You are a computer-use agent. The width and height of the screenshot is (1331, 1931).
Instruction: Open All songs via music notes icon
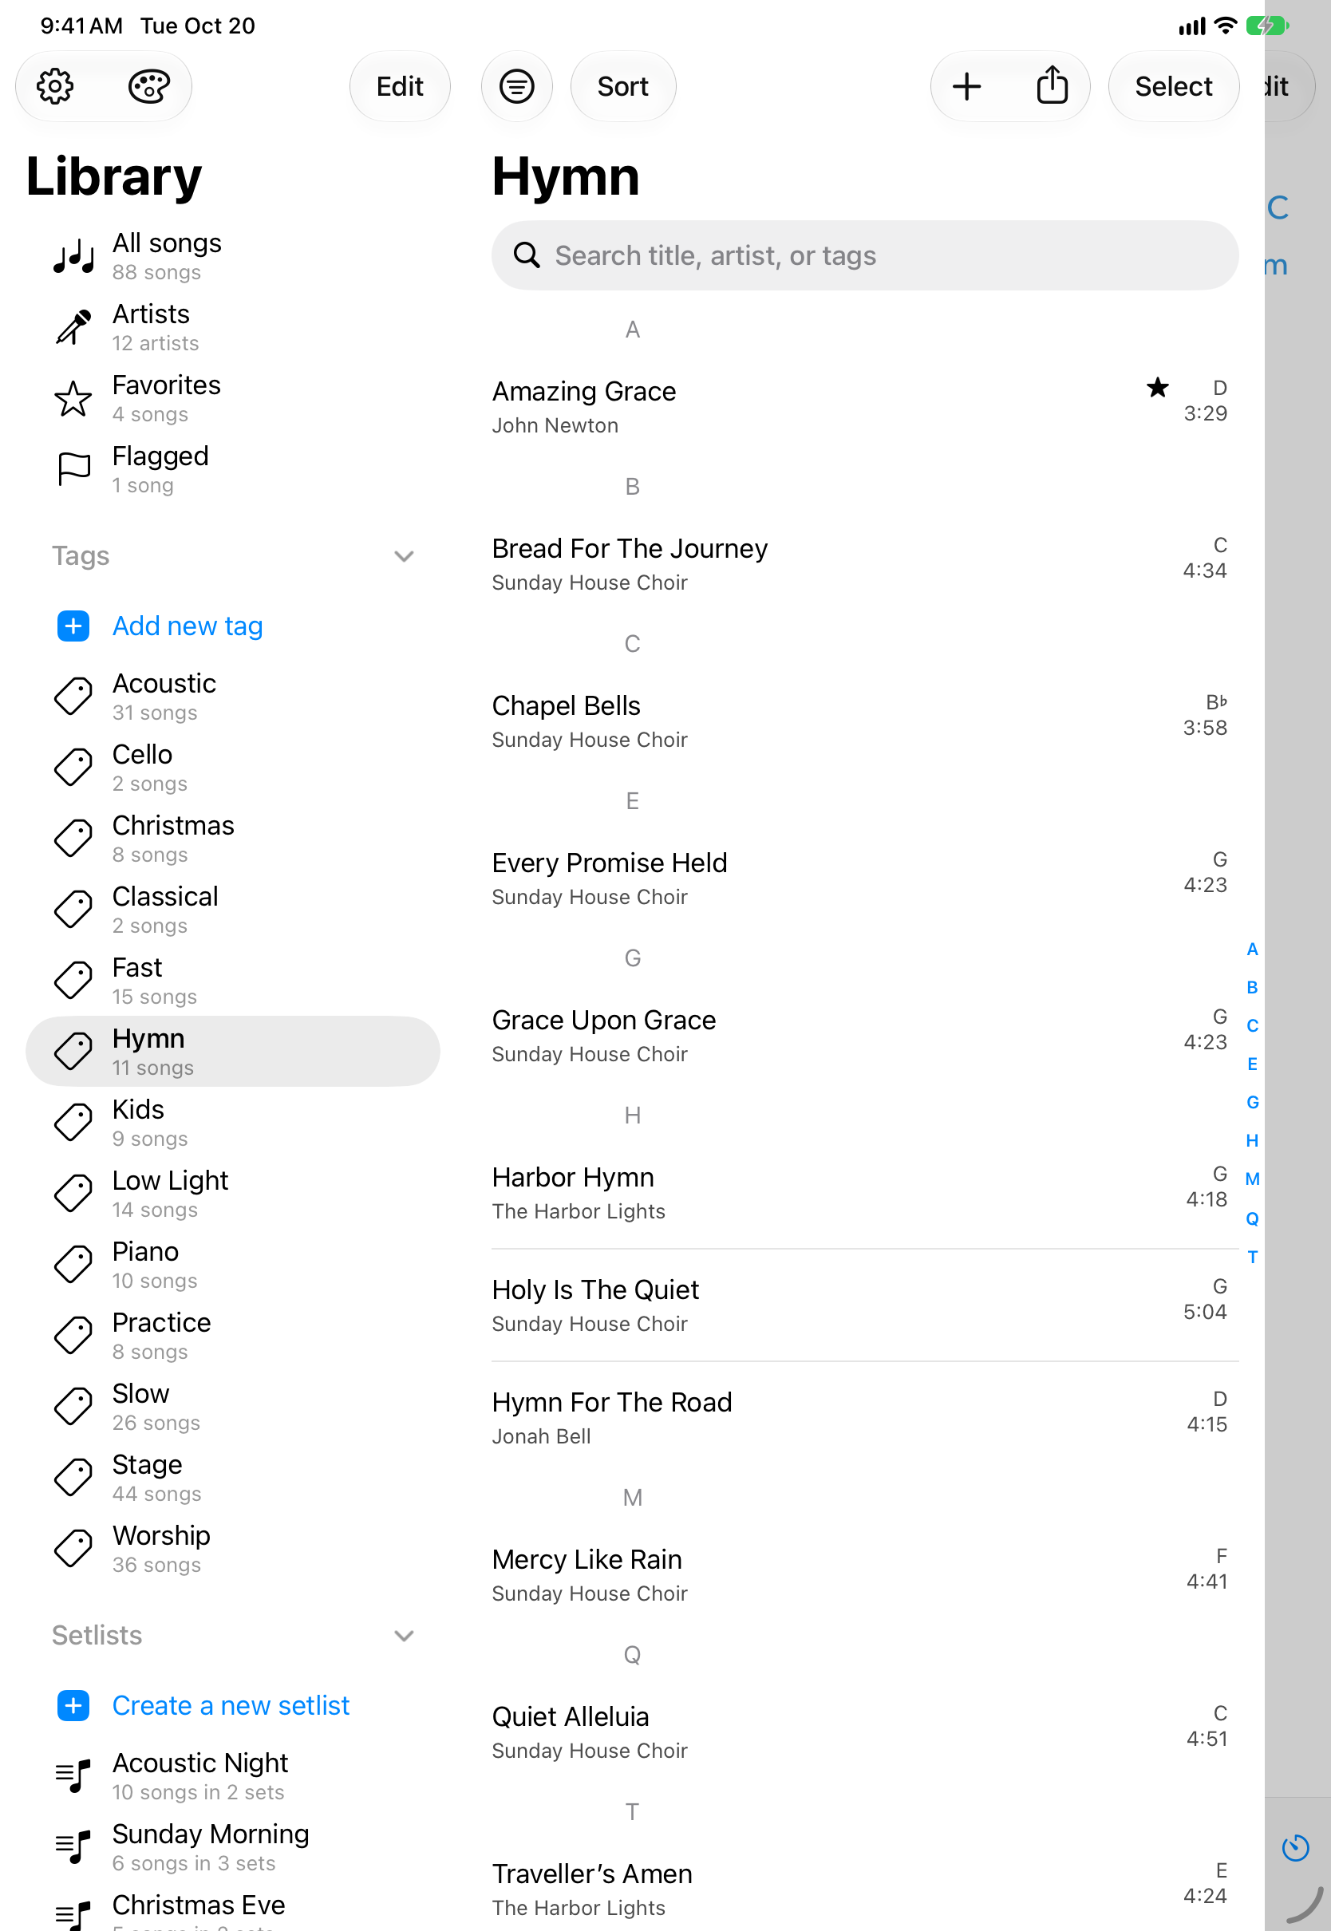tap(73, 257)
